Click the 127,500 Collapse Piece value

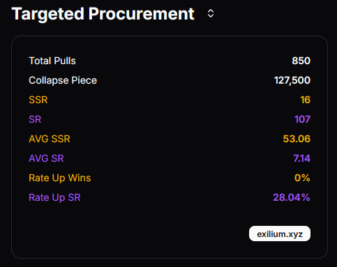[292, 80]
